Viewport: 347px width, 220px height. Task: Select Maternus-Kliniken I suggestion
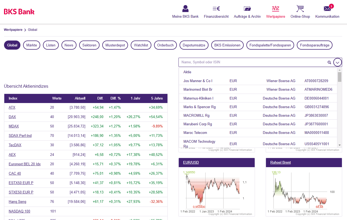258,98
